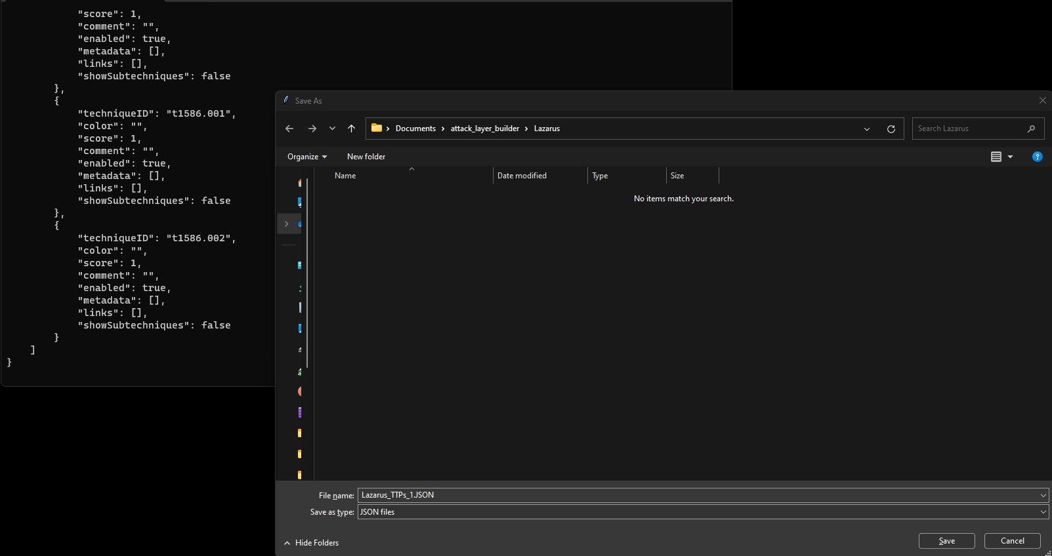The image size is (1052, 556).
Task: Expand chevron after Documents breadcrumb
Action: click(x=443, y=129)
